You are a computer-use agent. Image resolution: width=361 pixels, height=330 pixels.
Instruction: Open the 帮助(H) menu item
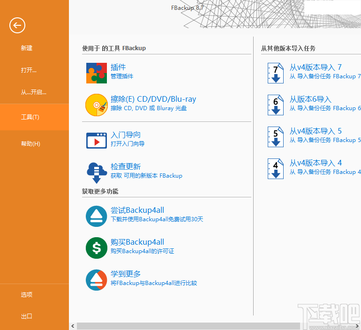coord(30,144)
